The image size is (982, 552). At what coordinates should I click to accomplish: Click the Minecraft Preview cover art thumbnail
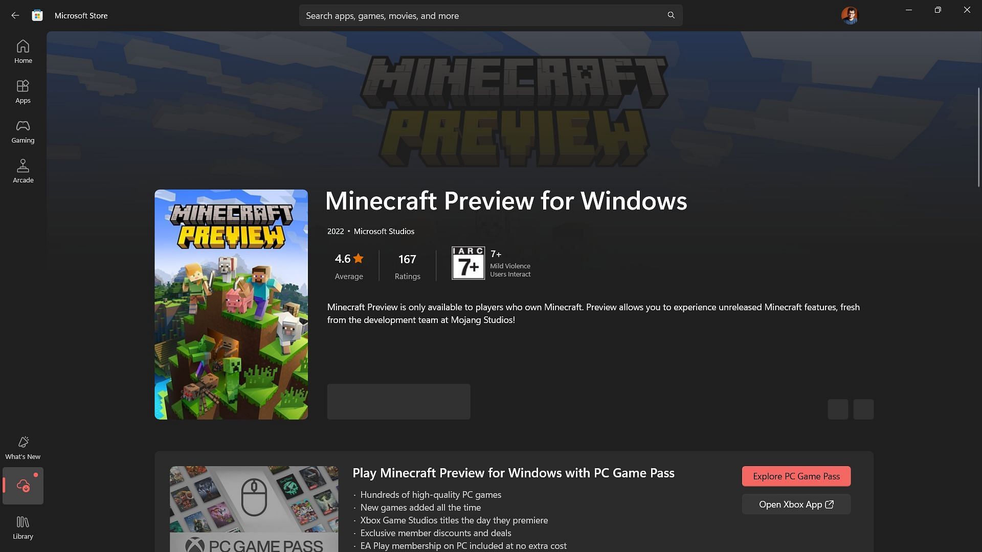pos(231,305)
